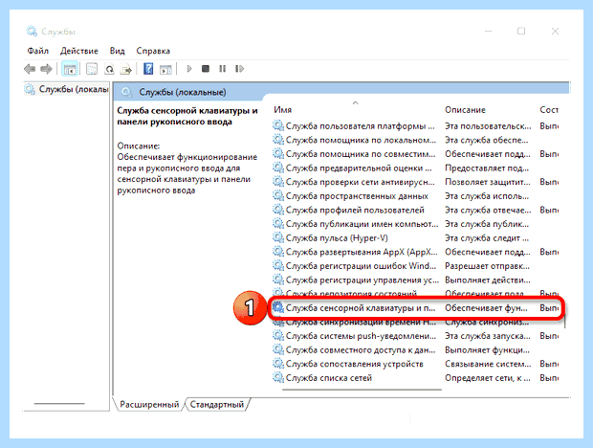Select Служба пространственных данных row
The image size is (593, 448).
point(415,196)
